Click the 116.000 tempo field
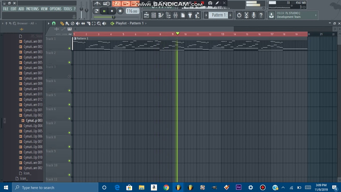341x192 pixels. (x=132, y=11)
